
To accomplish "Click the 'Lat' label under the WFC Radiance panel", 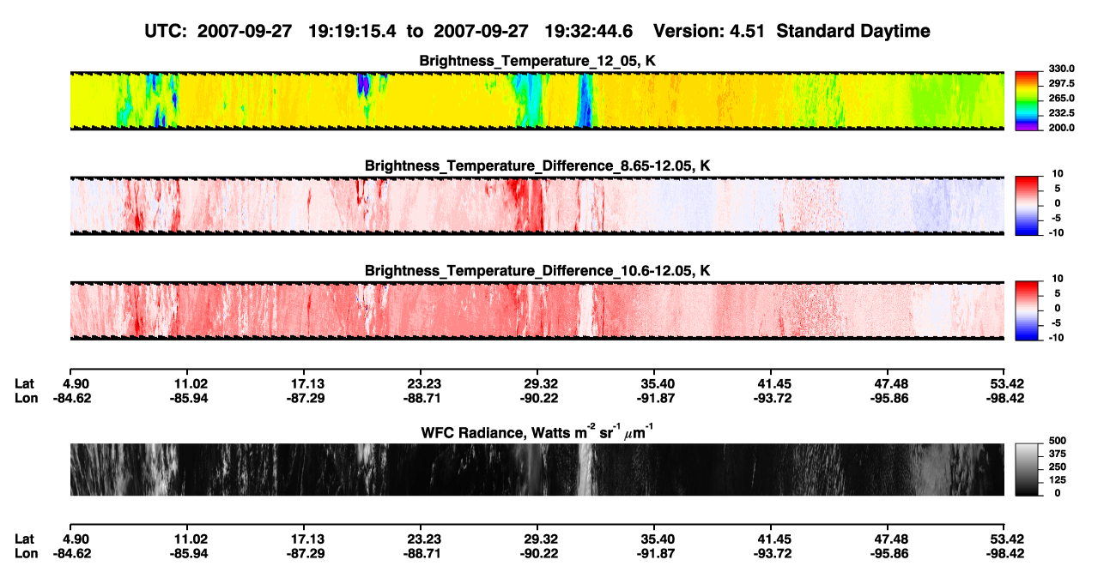I will pos(25,539).
